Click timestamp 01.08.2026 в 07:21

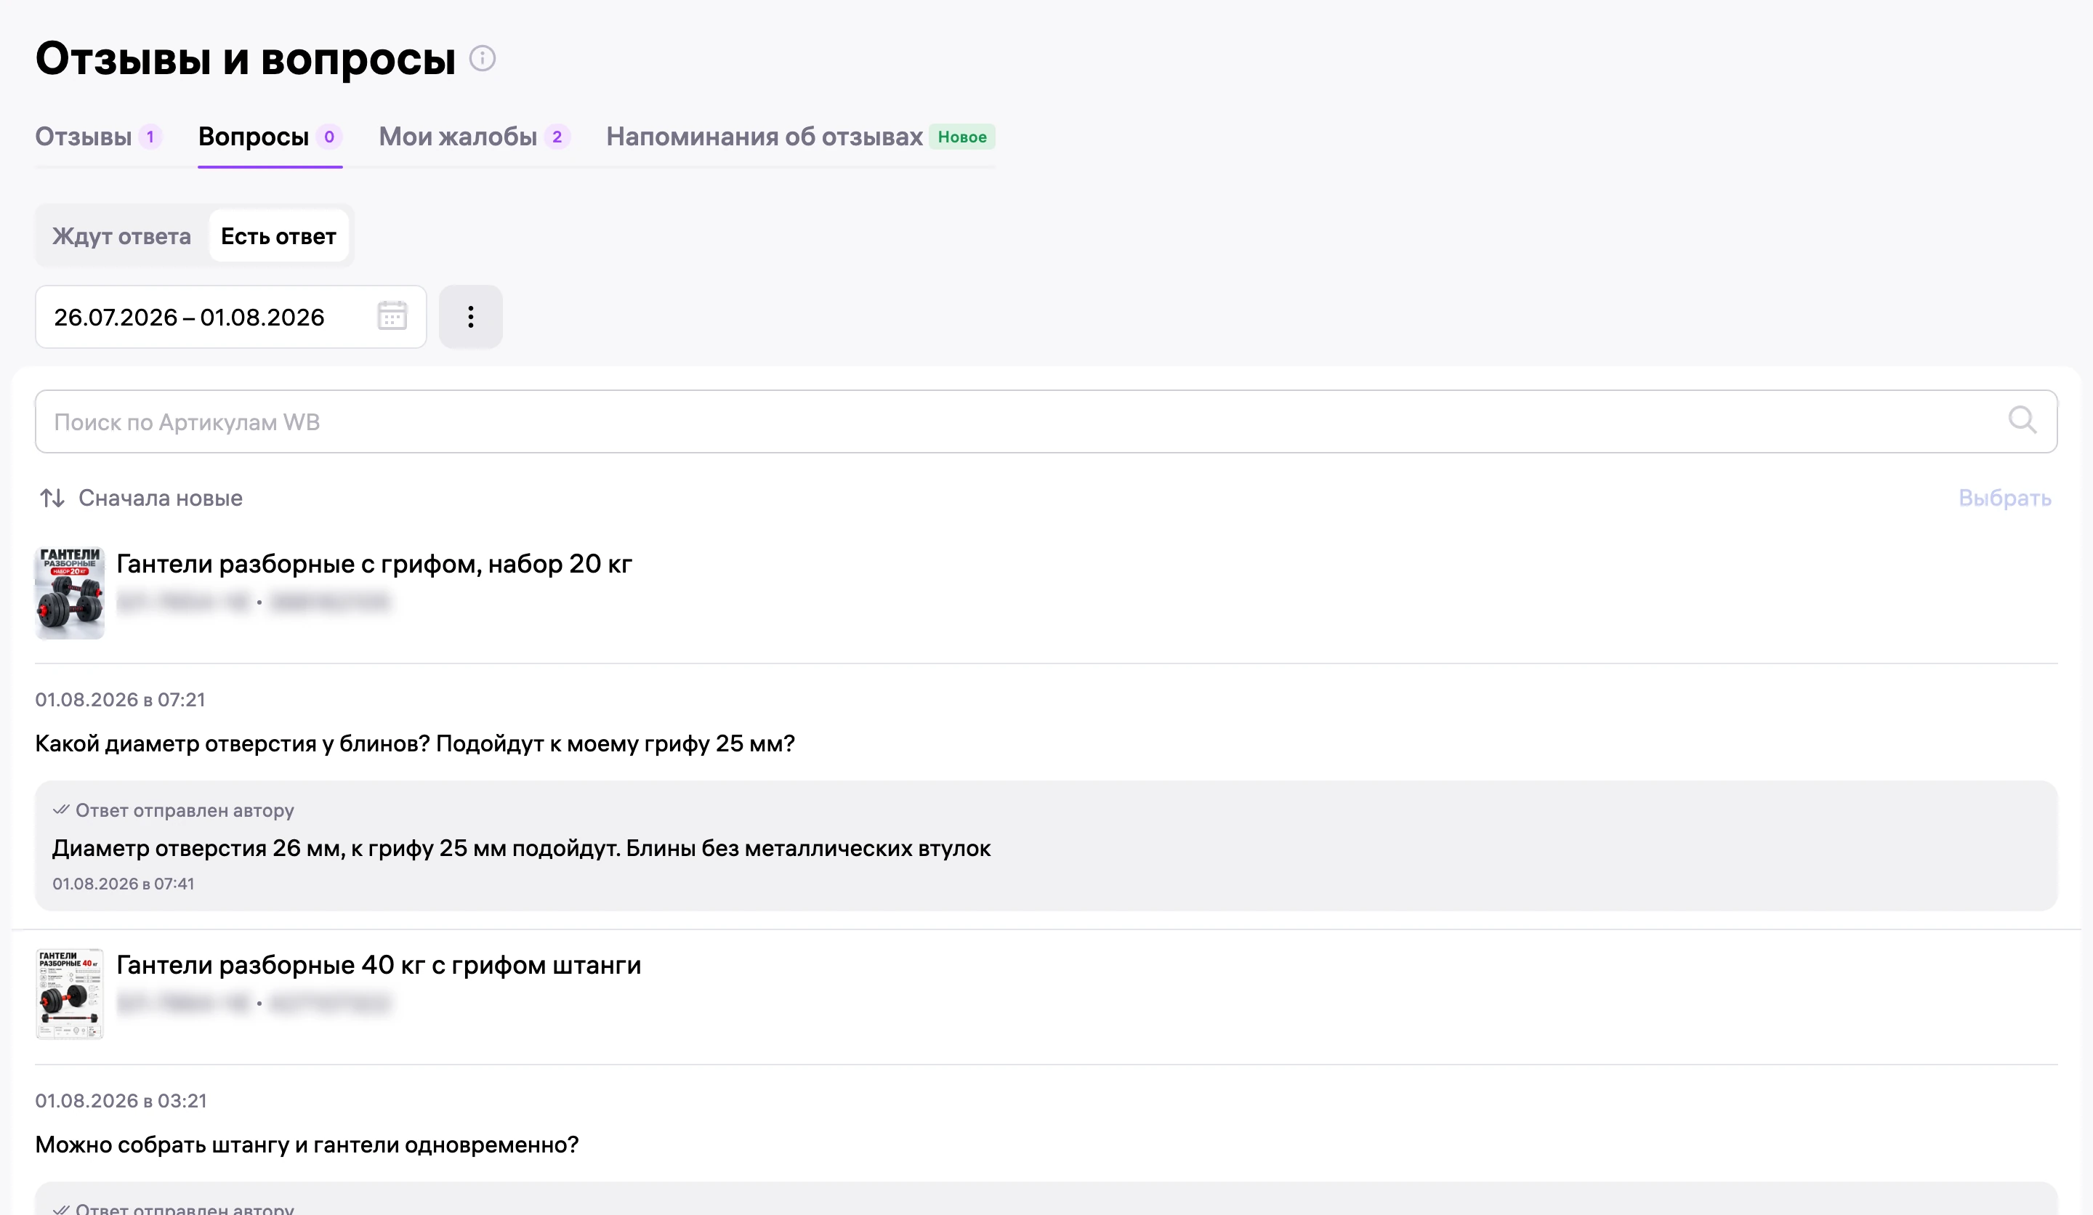[120, 699]
